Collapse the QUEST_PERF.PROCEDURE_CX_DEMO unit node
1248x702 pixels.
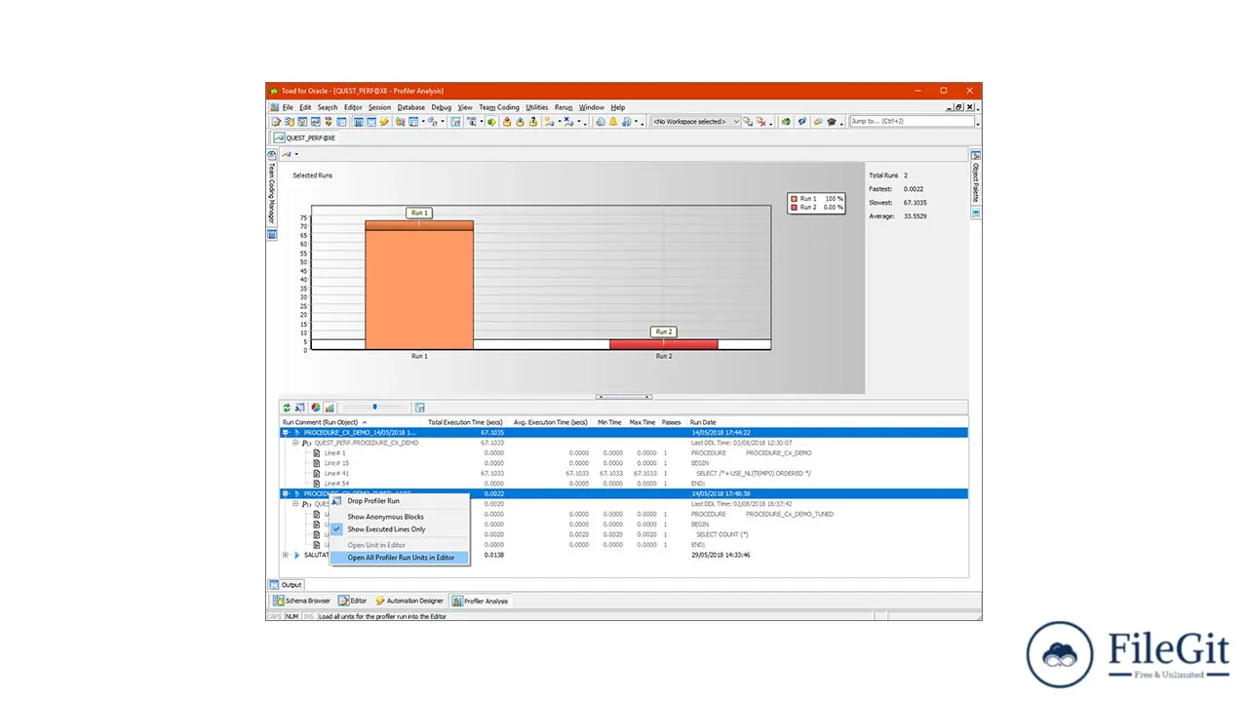(x=295, y=443)
